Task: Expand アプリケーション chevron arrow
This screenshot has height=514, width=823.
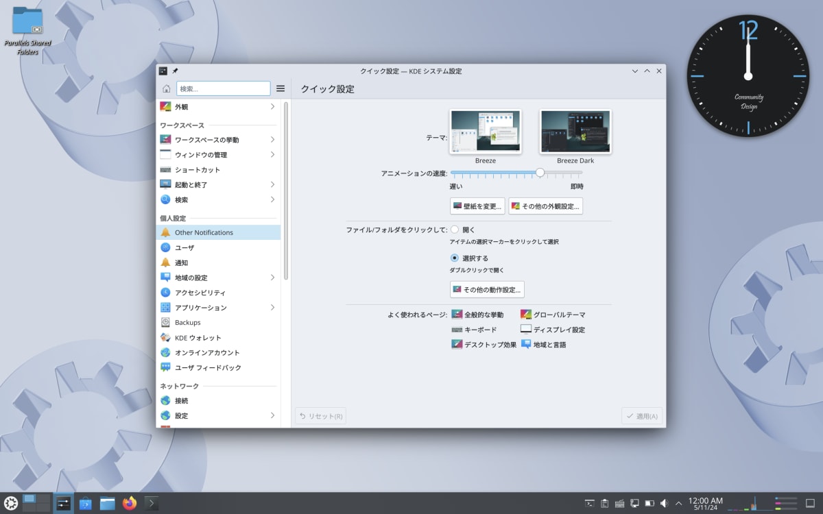Action: [272, 308]
